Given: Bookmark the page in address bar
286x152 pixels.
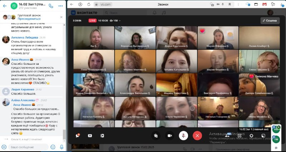Looking at the screenshot, I should pyautogui.click(x=230, y=4).
